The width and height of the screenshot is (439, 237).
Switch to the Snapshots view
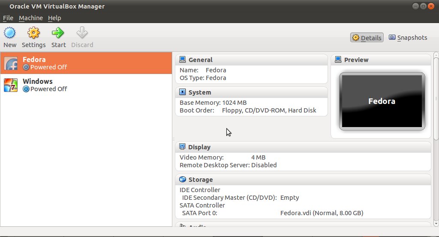pyautogui.click(x=408, y=38)
